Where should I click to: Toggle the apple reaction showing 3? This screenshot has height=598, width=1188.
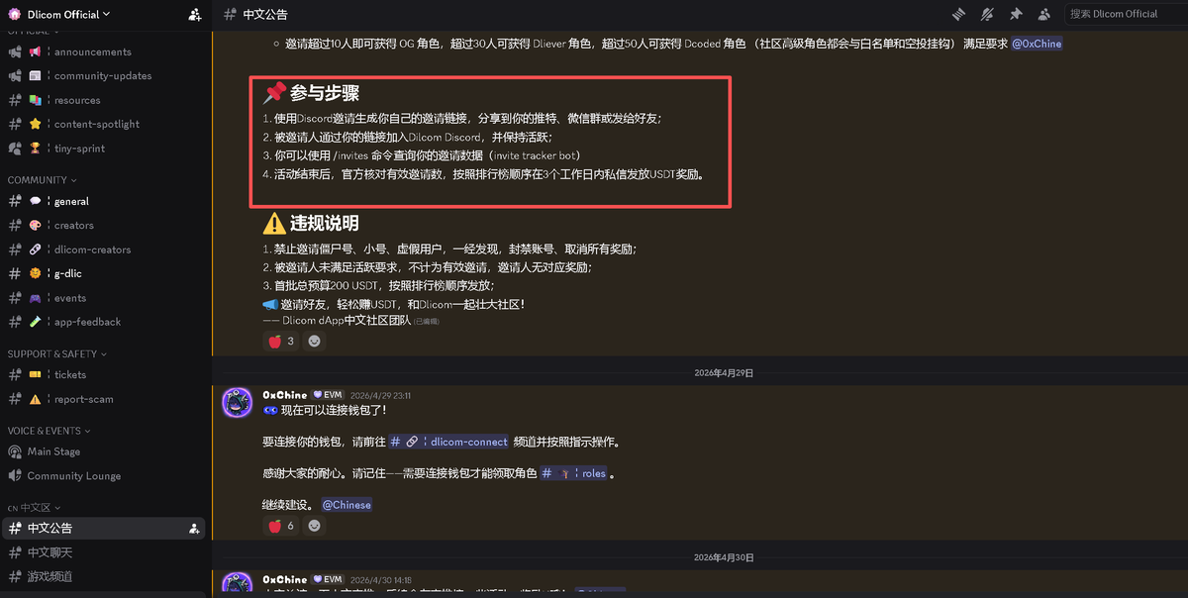point(281,341)
